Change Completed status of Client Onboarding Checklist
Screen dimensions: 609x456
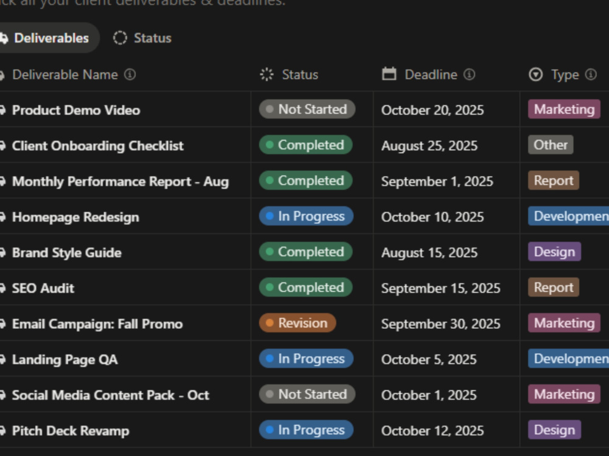[x=306, y=145]
